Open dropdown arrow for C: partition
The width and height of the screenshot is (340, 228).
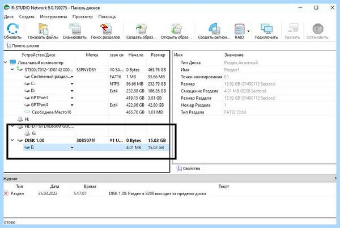point(72,84)
